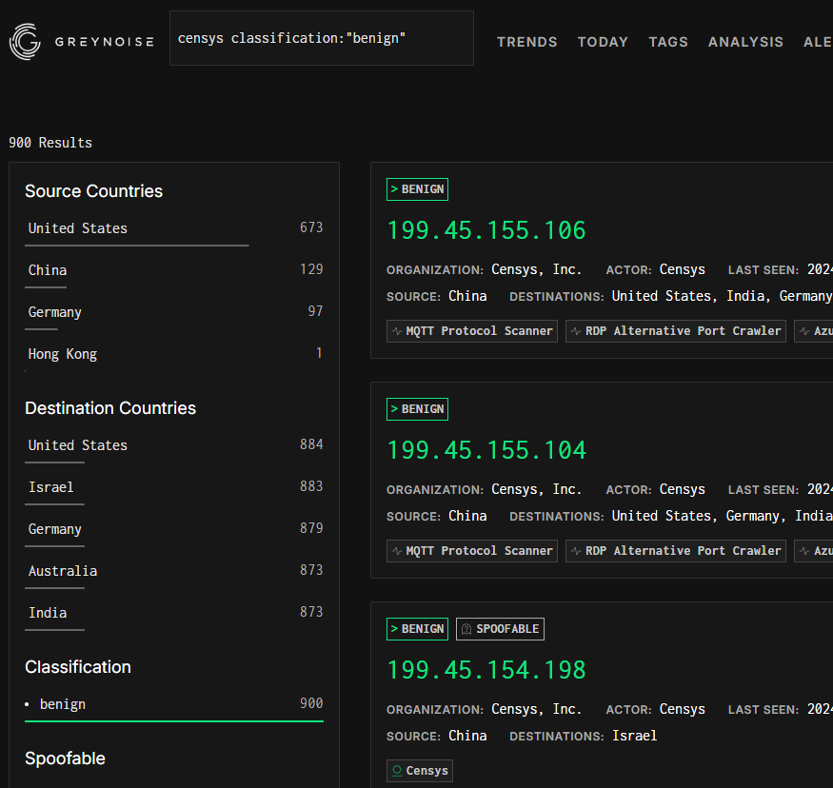Click RDP Alternative Port Crawler tag on 199.45.155.104
Screen dimensions: 833x788
tap(675, 551)
